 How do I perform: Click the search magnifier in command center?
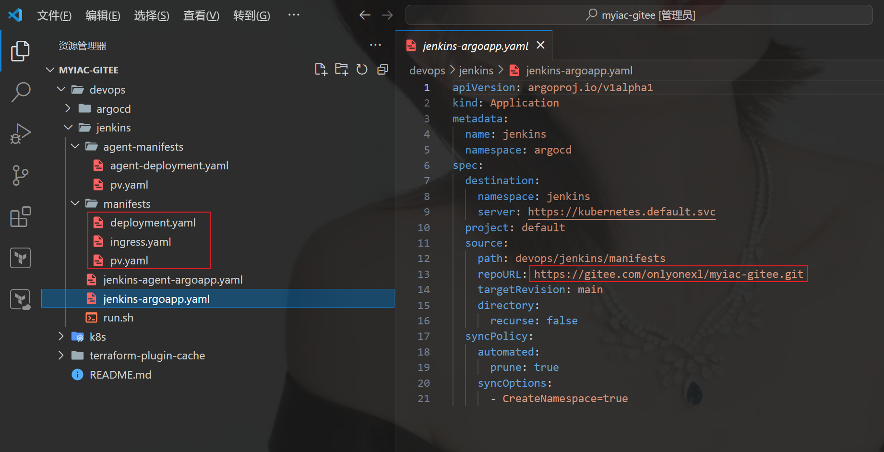591,15
